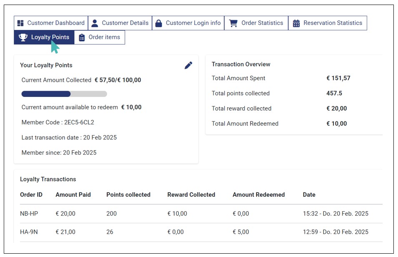Select order HA-9N in transactions
Image resolution: width=398 pixels, height=257 pixels.
[29, 232]
